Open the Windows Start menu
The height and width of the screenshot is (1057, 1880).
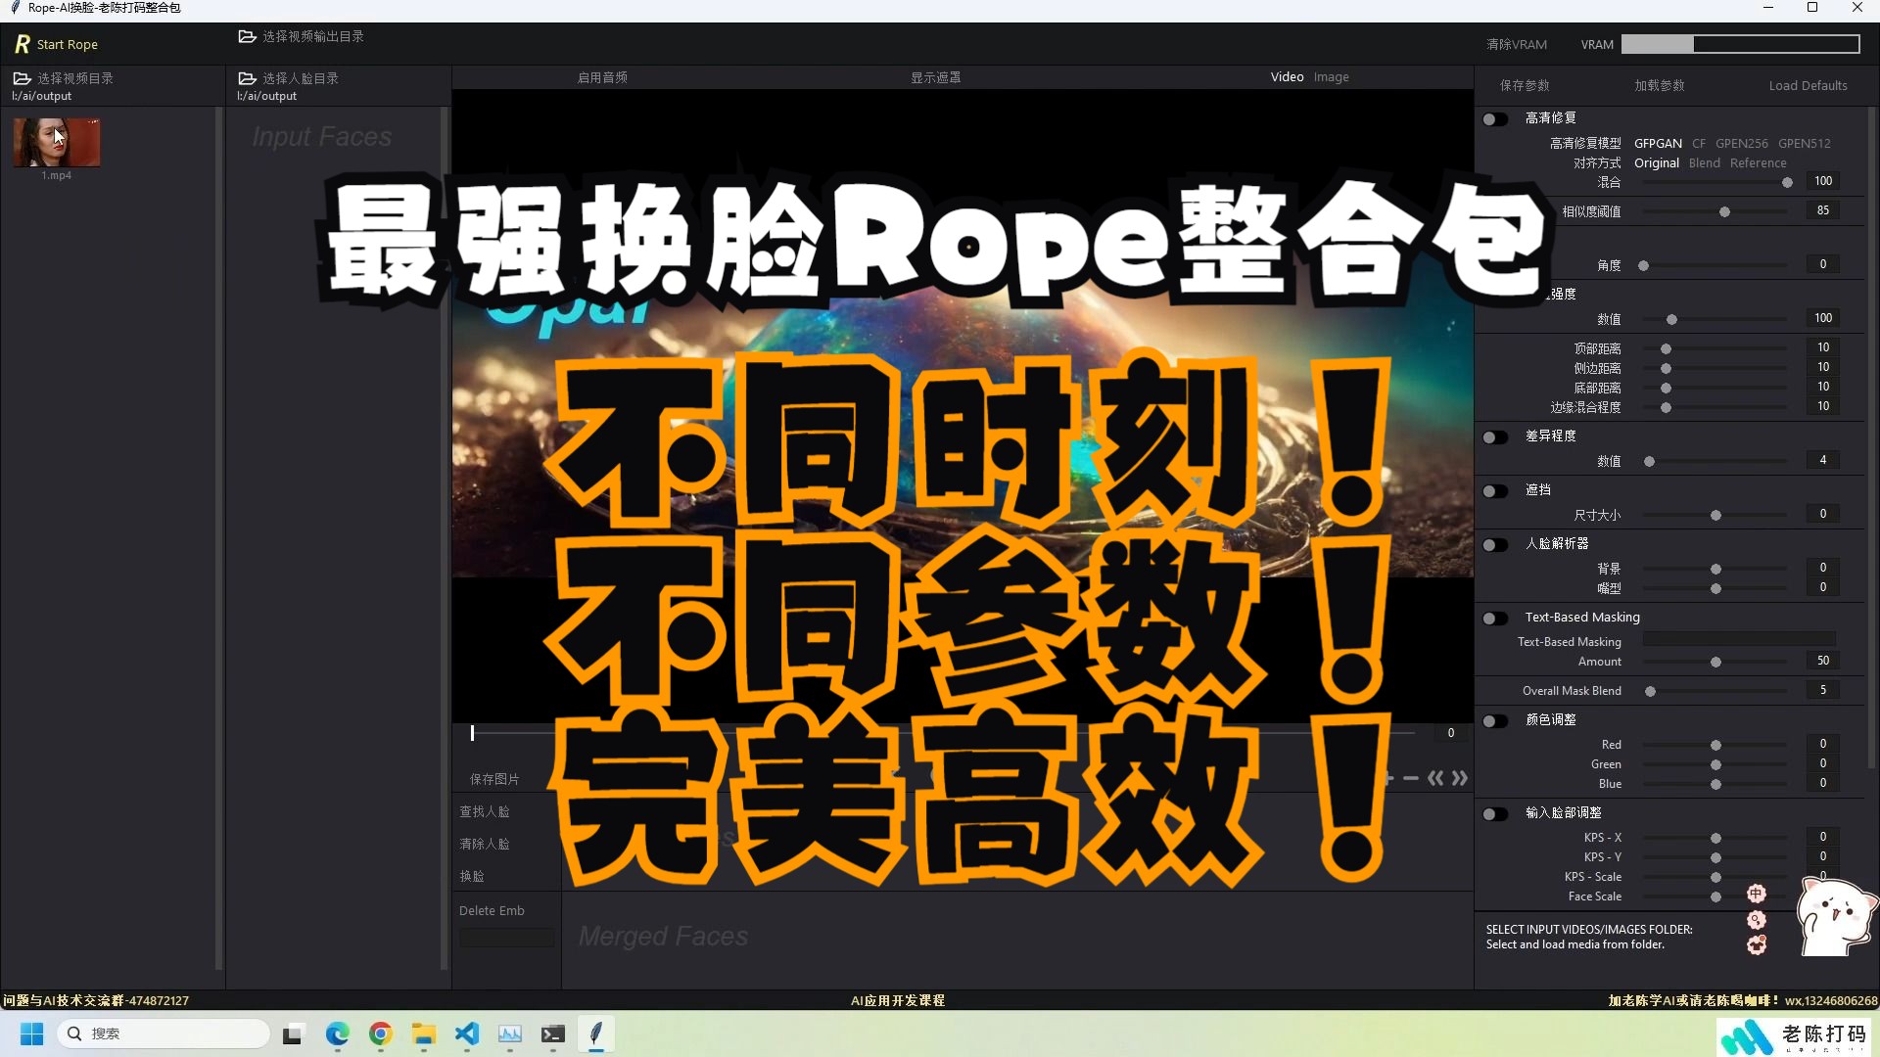(31, 1034)
